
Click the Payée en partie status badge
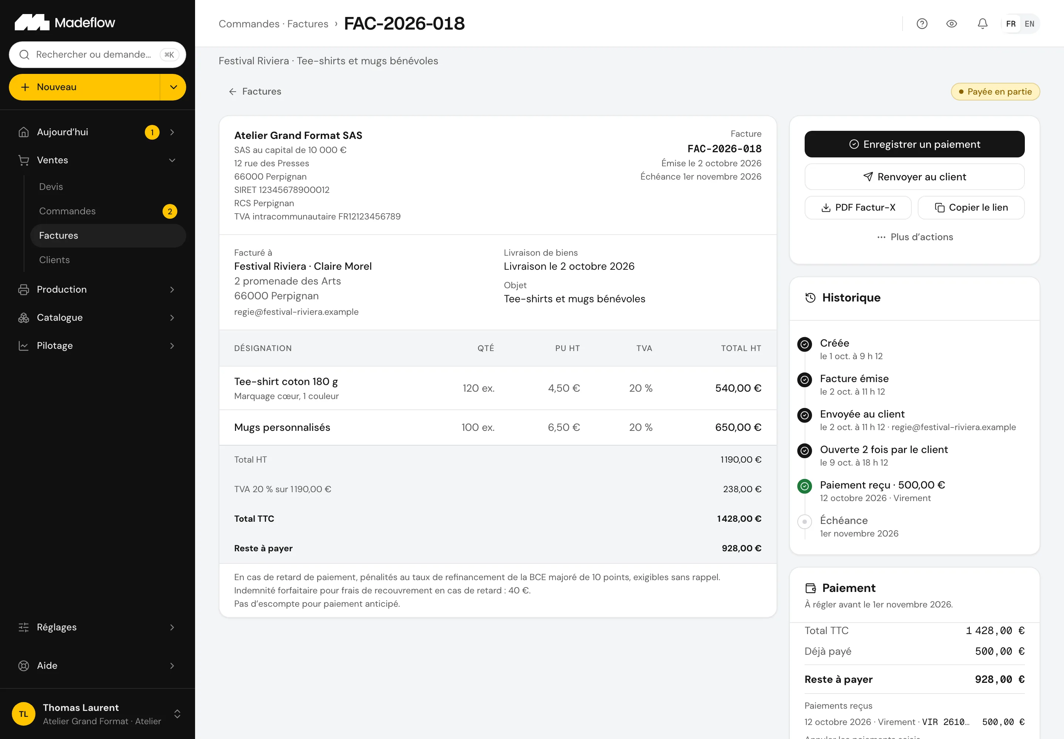point(996,92)
